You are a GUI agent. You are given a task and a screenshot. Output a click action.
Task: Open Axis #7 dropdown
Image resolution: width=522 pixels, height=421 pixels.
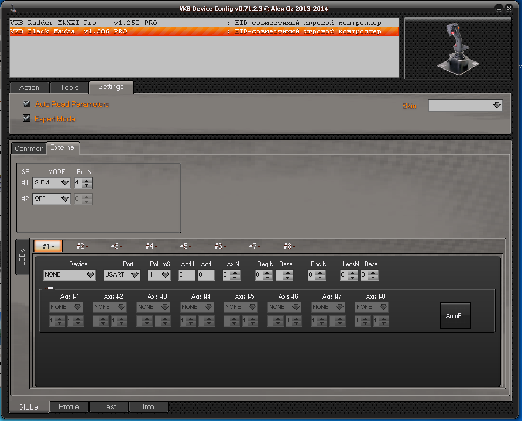328,307
